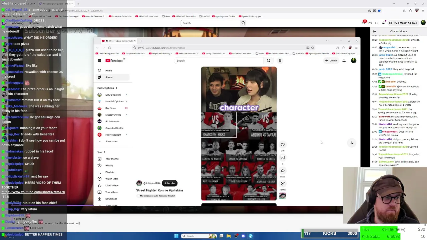
Task: Open the inner browser application menu
Action: (356, 48)
